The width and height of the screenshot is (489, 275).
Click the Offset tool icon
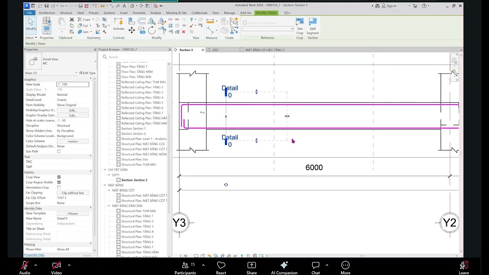(142, 22)
